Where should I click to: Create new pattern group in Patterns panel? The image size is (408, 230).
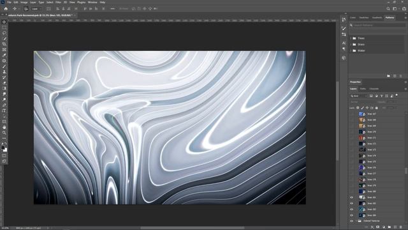coord(388,76)
